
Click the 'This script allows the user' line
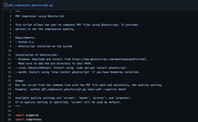(77, 25)
